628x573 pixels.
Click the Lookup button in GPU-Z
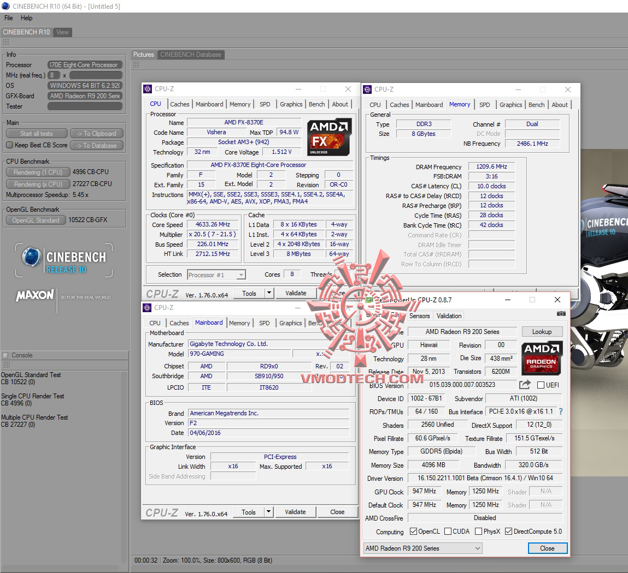point(542,332)
